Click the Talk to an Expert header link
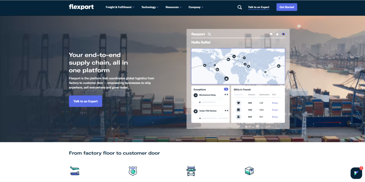 pyautogui.click(x=258, y=7)
